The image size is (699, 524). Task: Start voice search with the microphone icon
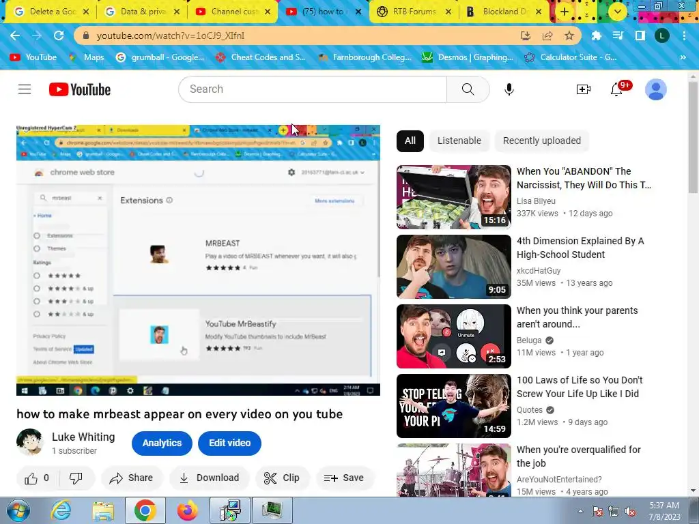click(509, 89)
